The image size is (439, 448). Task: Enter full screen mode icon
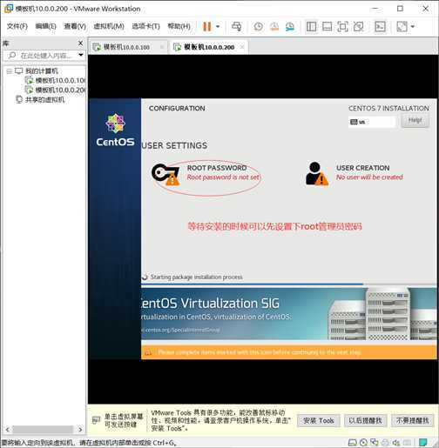tap(342, 26)
